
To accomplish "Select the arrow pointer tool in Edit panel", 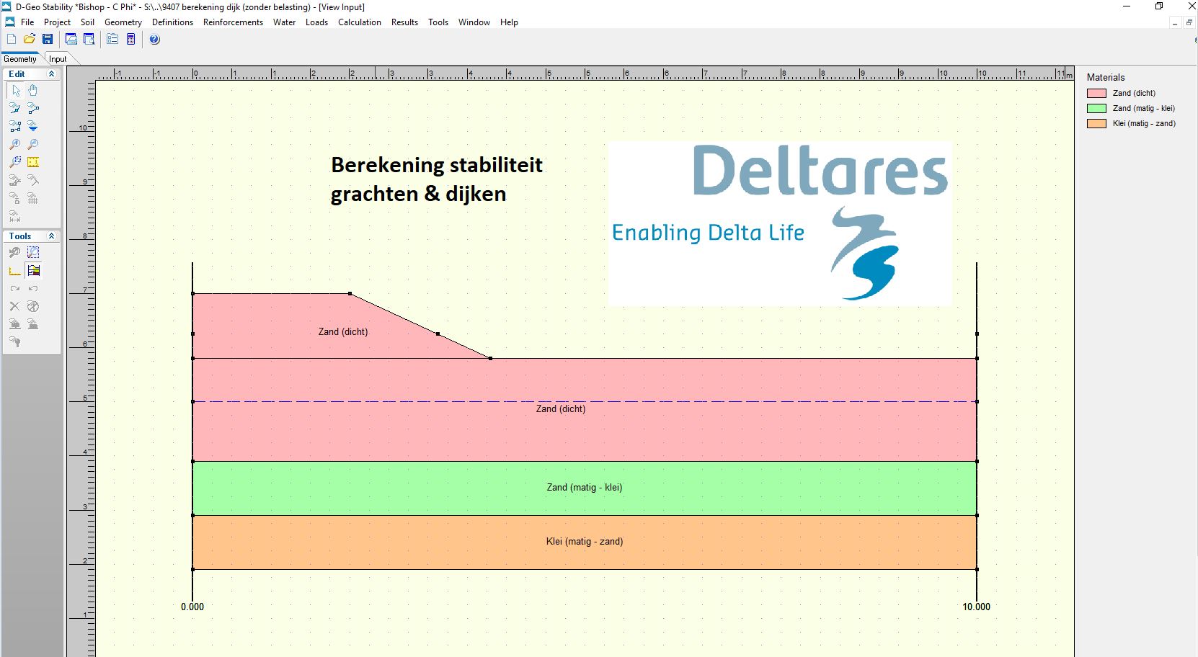I will pyautogui.click(x=15, y=91).
